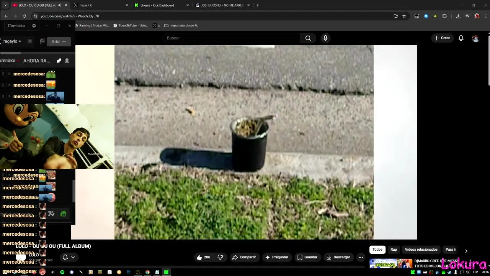This screenshot has height=276, width=490.
Task: Open Spotify from the taskbar
Action: click(x=62, y=272)
